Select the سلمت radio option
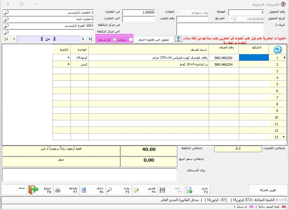The width and height of the screenshot is (289, 210). click(x=131, y=40)
